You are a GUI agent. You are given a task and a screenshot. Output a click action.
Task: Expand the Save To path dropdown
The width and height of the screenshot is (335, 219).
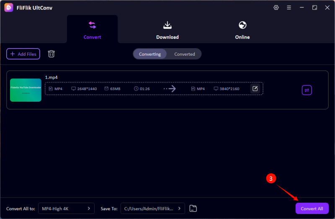click(152, 208)
